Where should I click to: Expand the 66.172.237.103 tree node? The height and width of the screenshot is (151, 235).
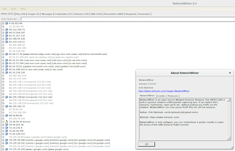tap(3, 79)
